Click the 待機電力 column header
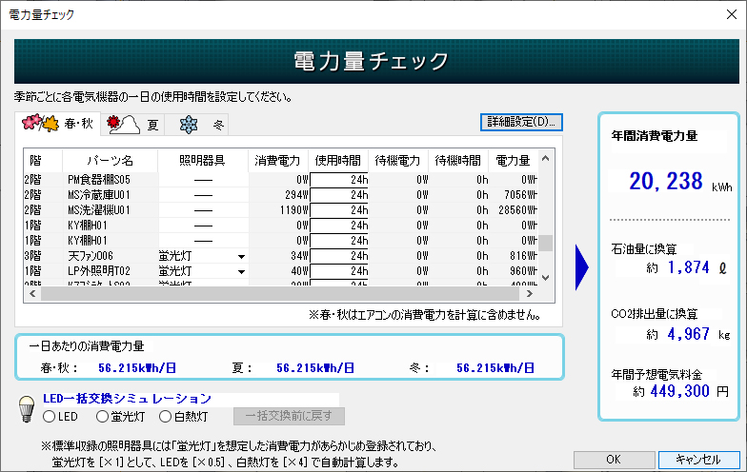This screenshot has width=747, height=472. point(398,160)
